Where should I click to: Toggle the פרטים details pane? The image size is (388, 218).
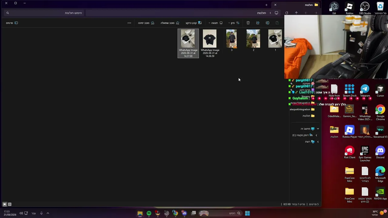12,23
